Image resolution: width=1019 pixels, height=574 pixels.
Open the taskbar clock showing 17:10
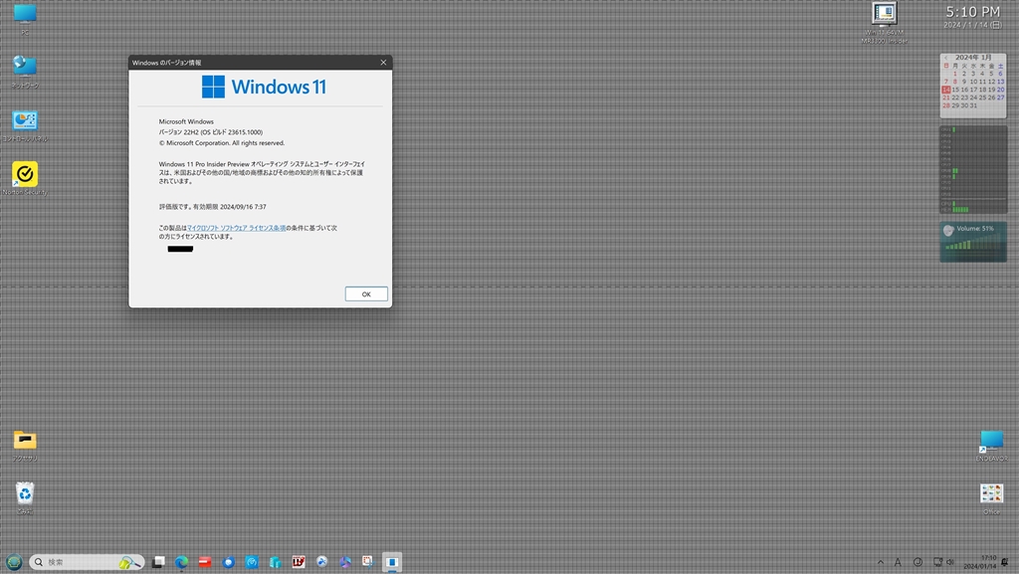pos(980,562)
